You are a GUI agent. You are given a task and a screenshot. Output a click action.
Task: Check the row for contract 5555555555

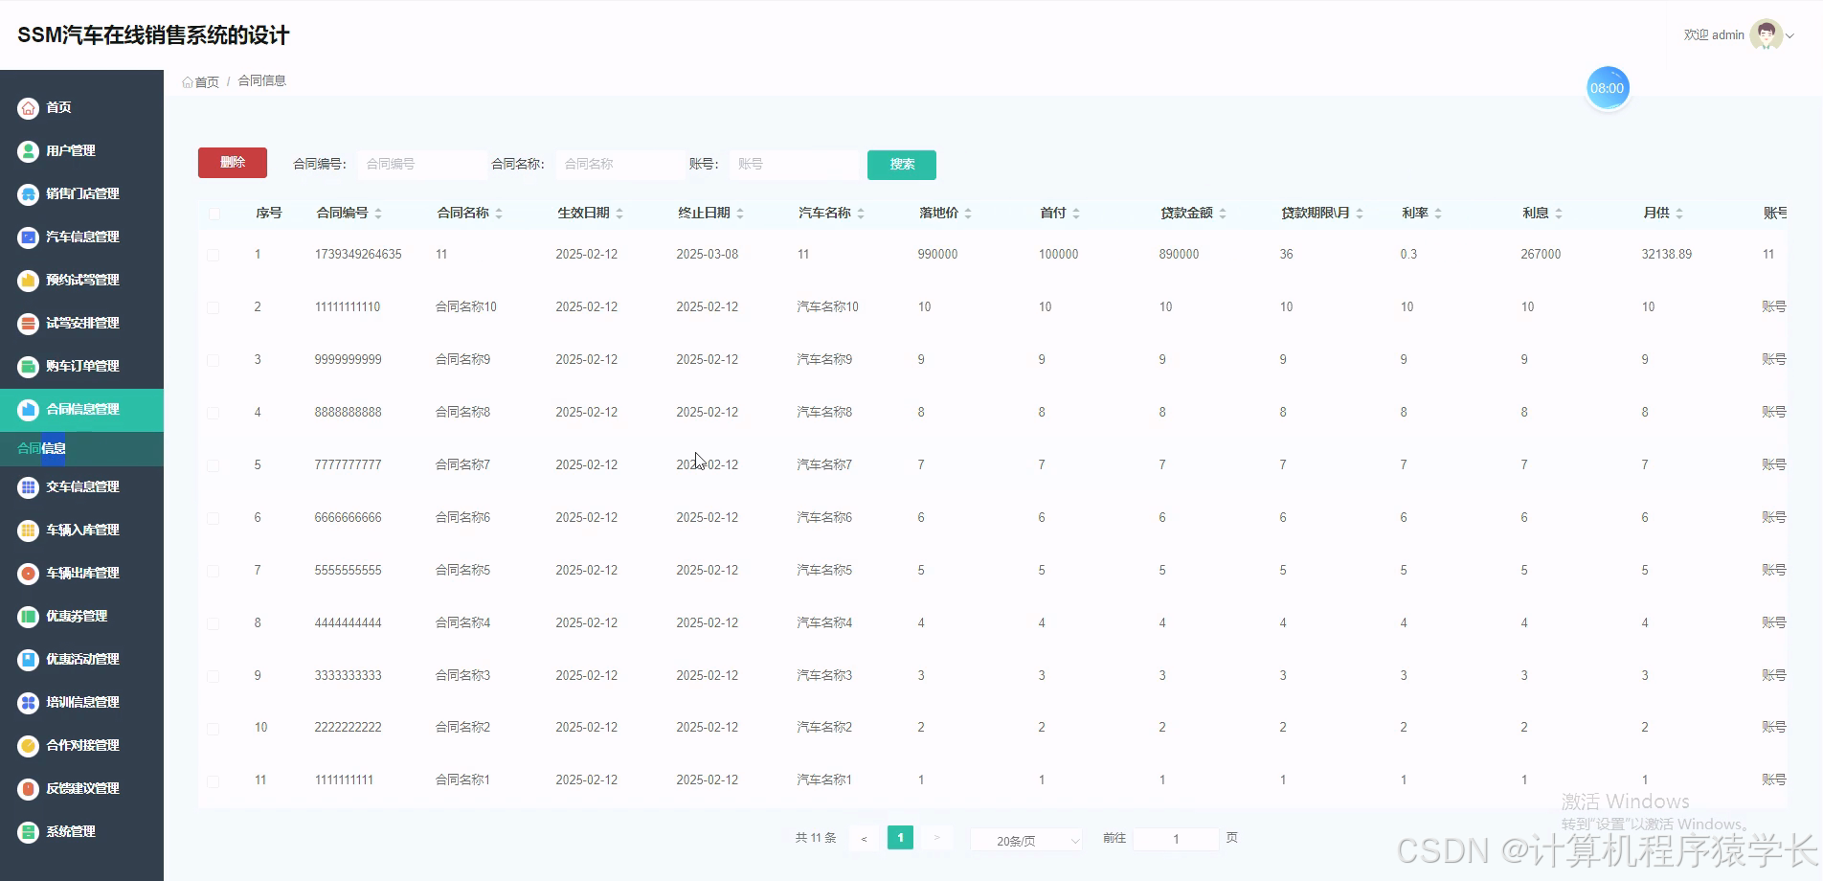click(x=214, y=572)
